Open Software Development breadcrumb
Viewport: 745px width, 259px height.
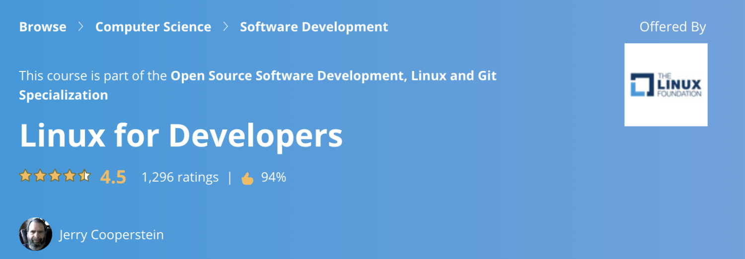click(314, 27)
